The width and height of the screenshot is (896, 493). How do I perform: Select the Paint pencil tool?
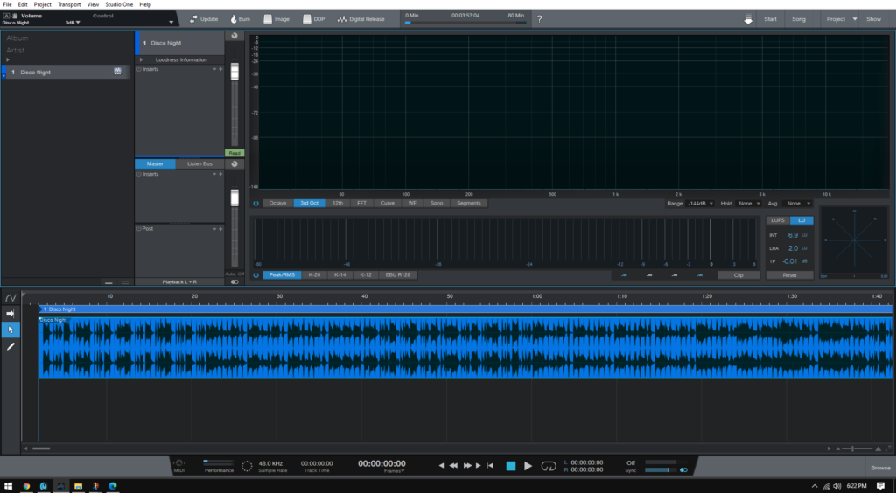(10, 346)
